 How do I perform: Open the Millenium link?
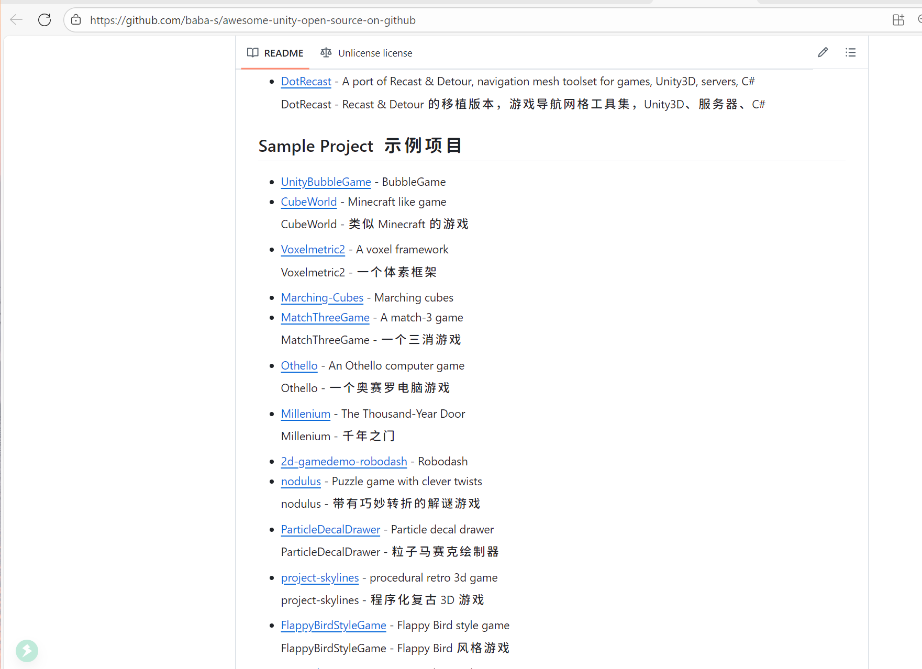tap(305, 414)
